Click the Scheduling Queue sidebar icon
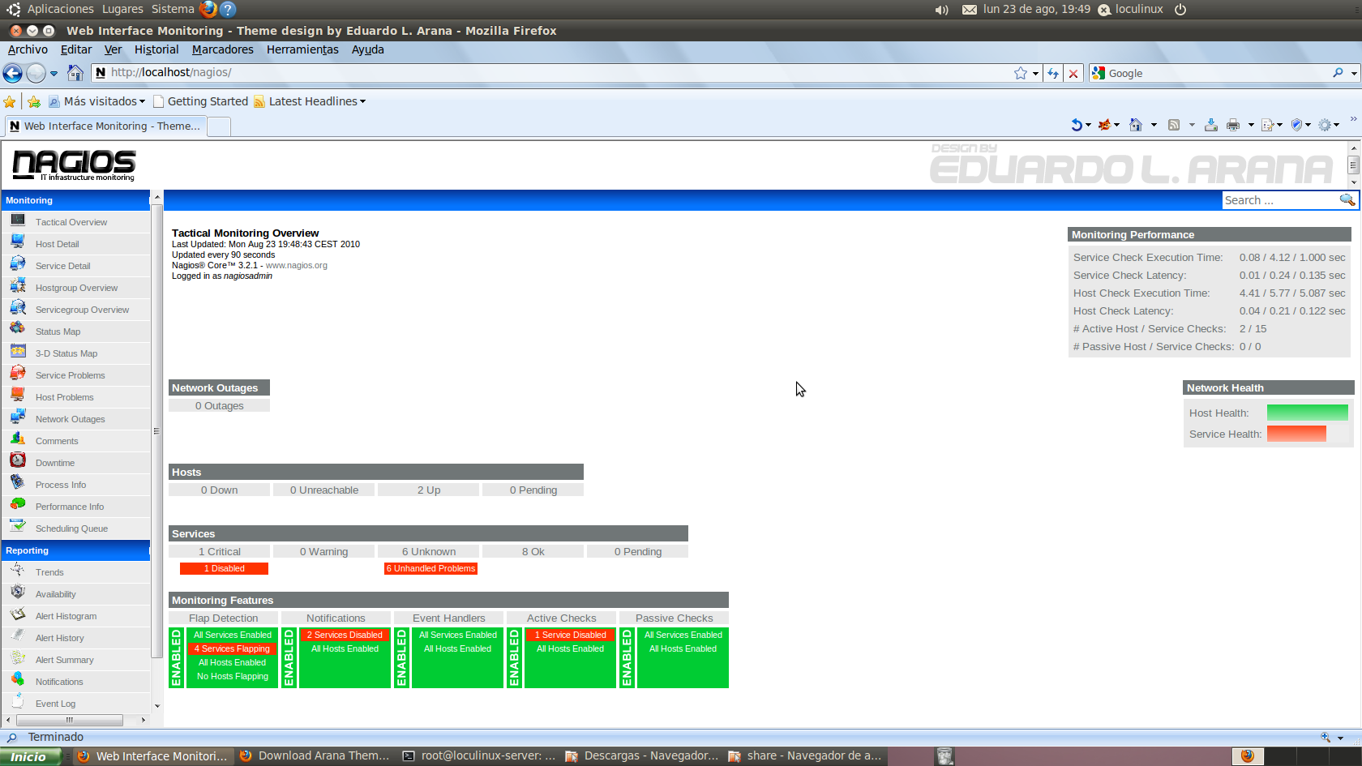The width and height of the screenshot is (1362, 766). tap(18, 527)
